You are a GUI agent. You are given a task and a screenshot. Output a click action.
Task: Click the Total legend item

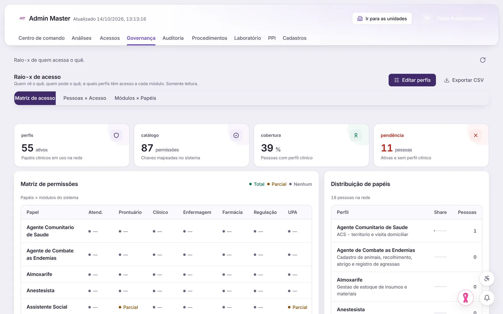[257, 184]
